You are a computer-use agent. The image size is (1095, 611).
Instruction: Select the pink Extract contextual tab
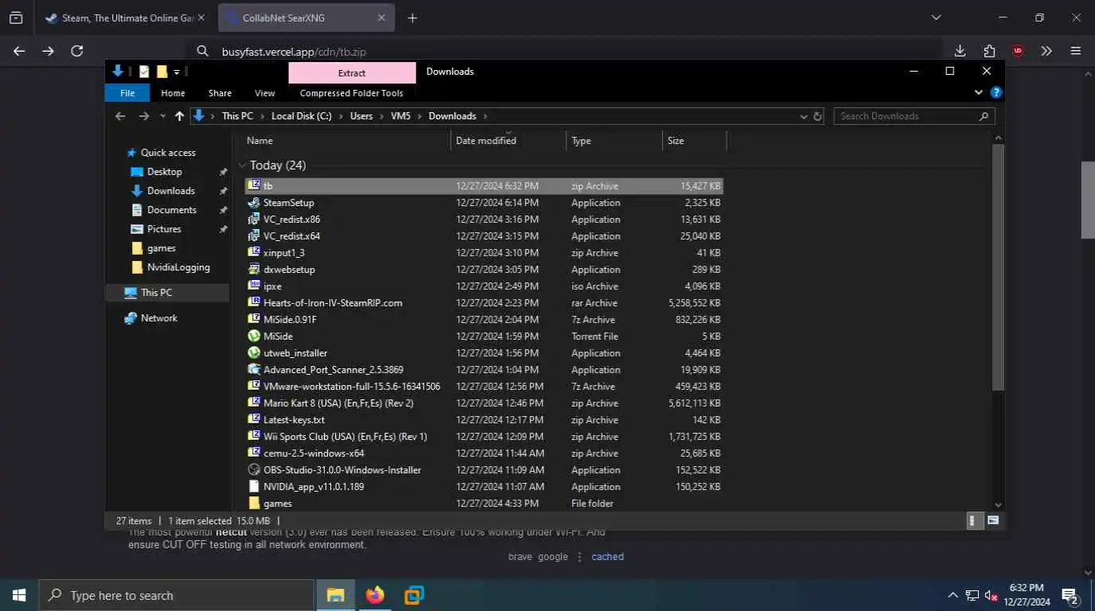coord(352,72)
